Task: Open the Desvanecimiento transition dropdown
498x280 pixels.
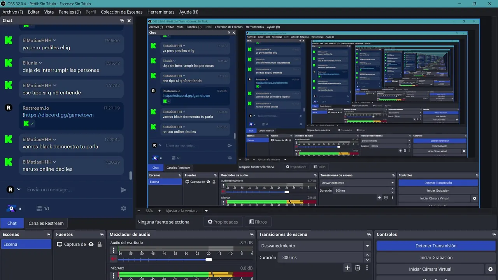Action: click(315, 246)
